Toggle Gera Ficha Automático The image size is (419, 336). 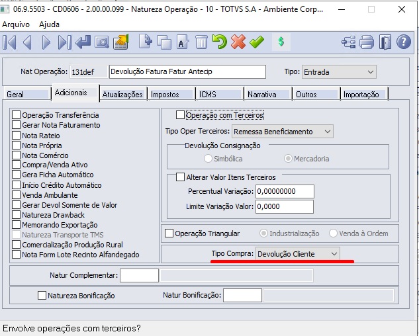(x=17, y=175)
